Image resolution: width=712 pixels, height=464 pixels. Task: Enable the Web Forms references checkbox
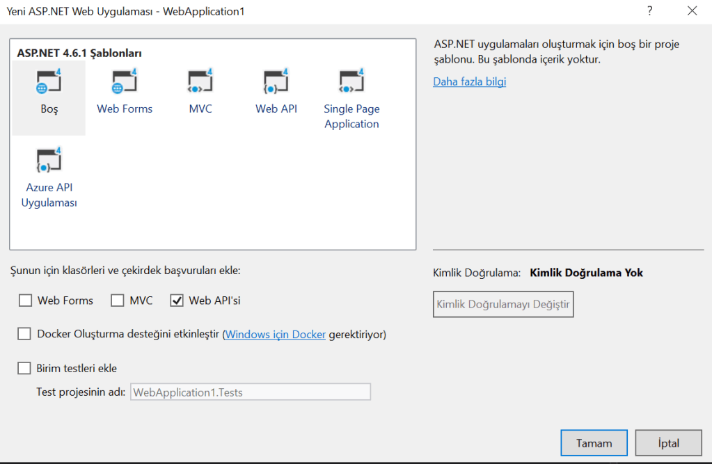(26, 301)
